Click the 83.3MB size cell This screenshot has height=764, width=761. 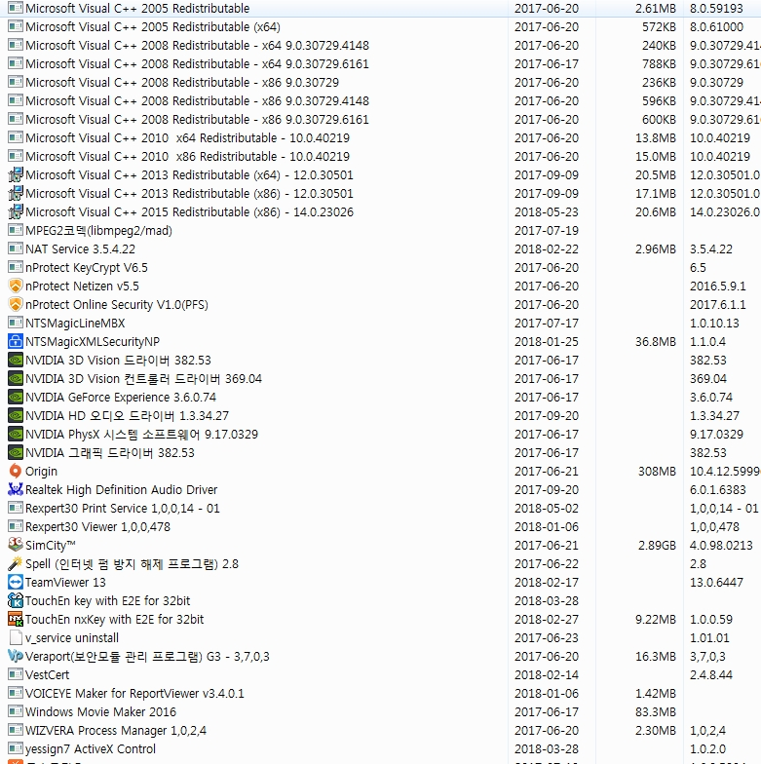click(656, 711)
